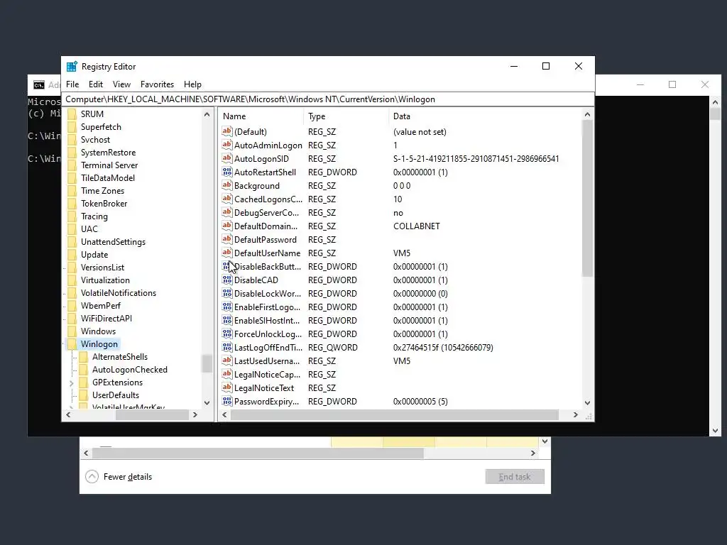
Task: Click the string icon next to AutoAdminLogon
Action: [226, 145]
